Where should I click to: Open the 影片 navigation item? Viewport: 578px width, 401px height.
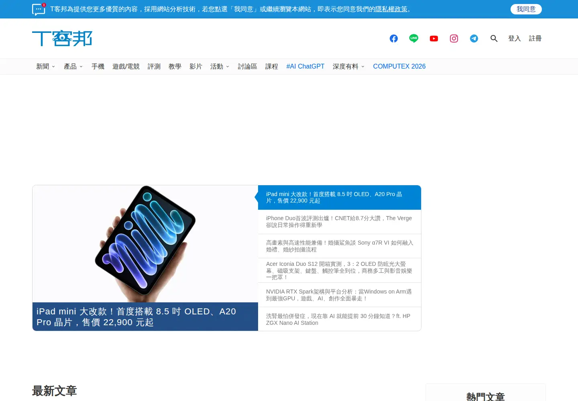(196, 67)
